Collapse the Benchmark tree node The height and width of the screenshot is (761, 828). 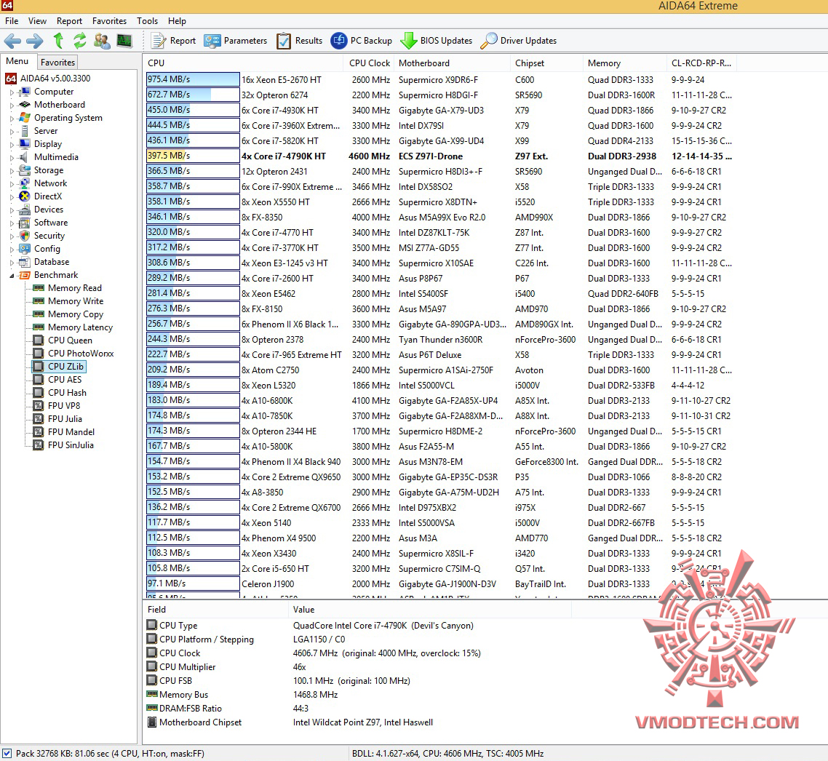click(x=12, y=276)
